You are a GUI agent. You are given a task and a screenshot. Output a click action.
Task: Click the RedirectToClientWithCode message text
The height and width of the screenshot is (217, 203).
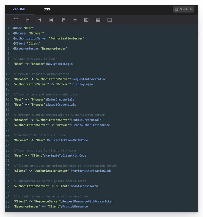point(67,140)
